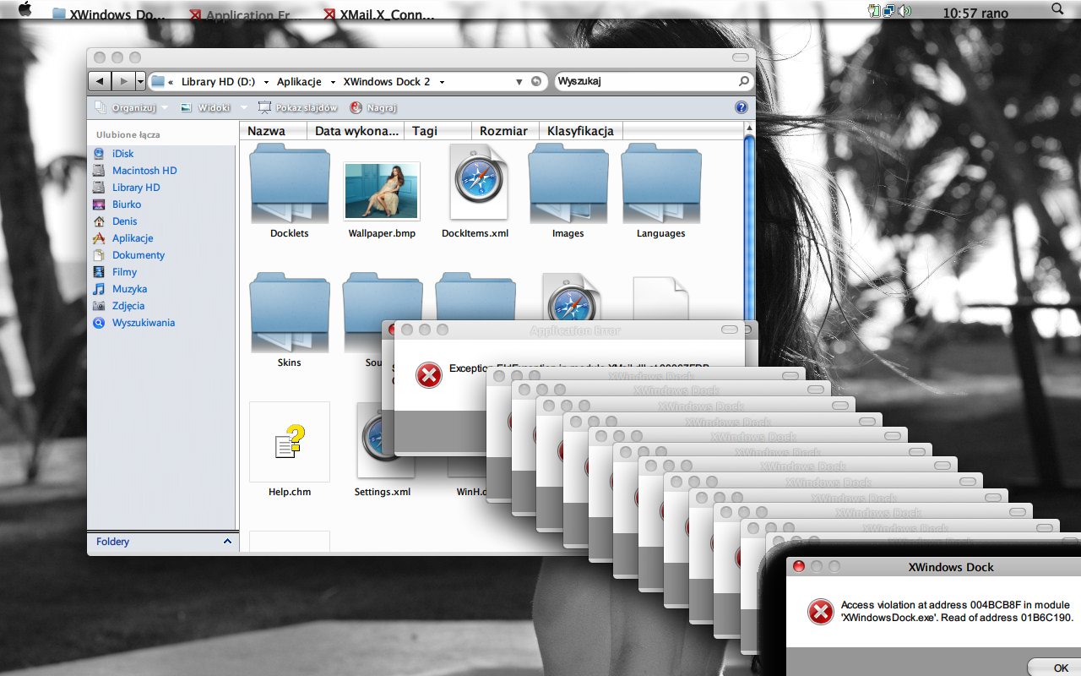This screenshot has height=676, width=1081.
Task: Select Macintosh HD in the sidebar
Action: (144, 171)
